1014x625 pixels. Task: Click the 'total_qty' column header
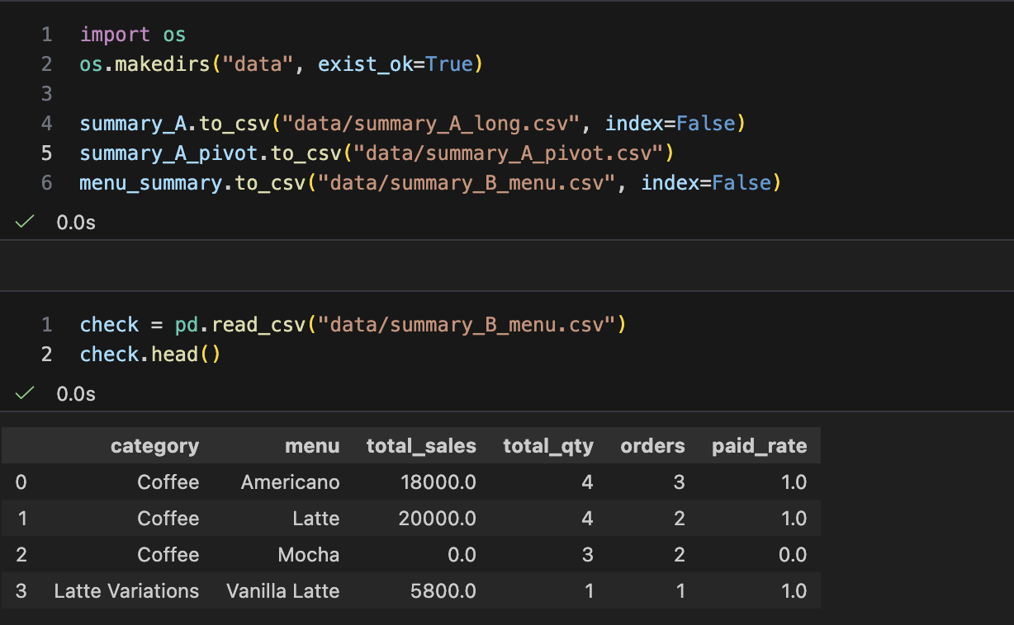(x=548, y=446)
